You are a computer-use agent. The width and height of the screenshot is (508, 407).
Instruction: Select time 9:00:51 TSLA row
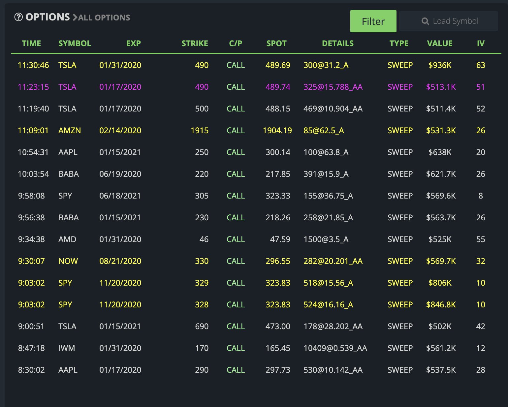[x=31, y=326]
